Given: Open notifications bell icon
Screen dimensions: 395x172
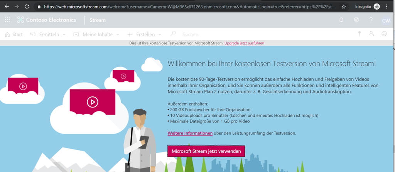Looking at the screenshot, I should tap(341, 20).
